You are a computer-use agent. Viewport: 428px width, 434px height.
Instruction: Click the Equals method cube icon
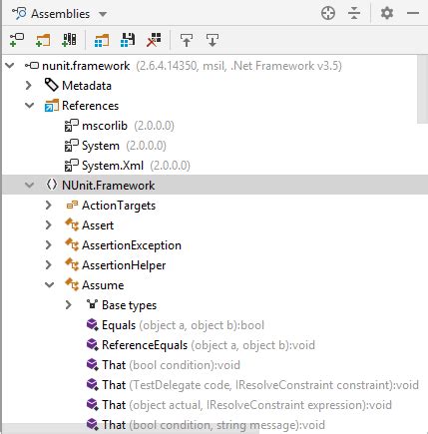pos(92,325)
